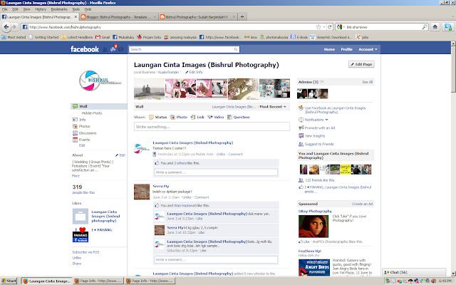Open Angry Birds sponsored ad image
The image size is (456, 285).
tap(314, 268)
